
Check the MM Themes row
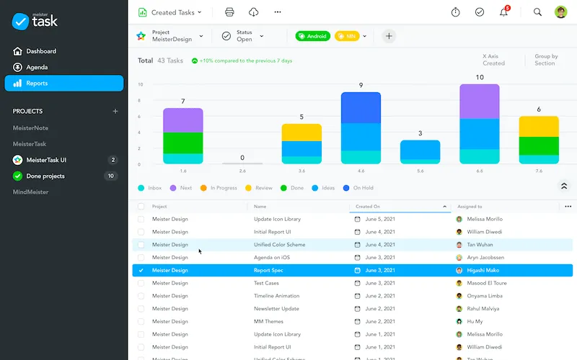(x=141, y=321)
